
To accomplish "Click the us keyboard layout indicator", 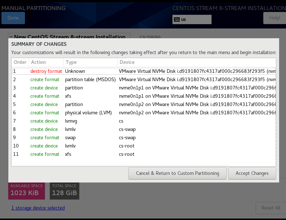I will (x=192, y=19).
